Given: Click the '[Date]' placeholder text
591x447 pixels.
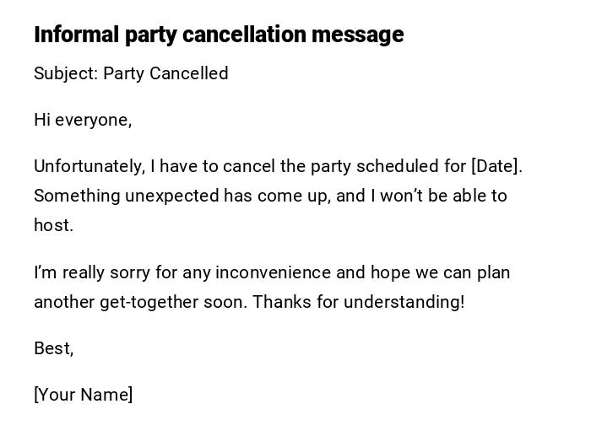Looking at the screenshot, I should [x=496, y=166].
